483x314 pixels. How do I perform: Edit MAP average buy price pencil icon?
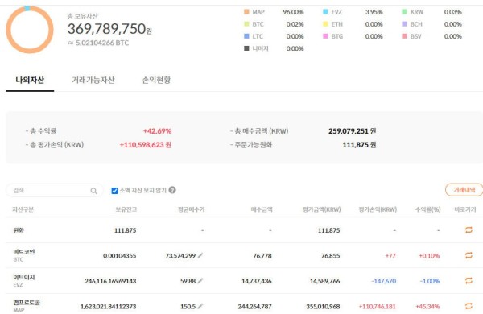click(x=200, y=306)
